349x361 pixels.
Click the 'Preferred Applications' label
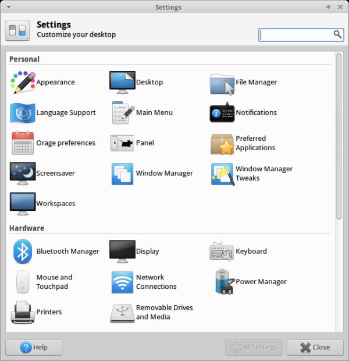(255, 143)
